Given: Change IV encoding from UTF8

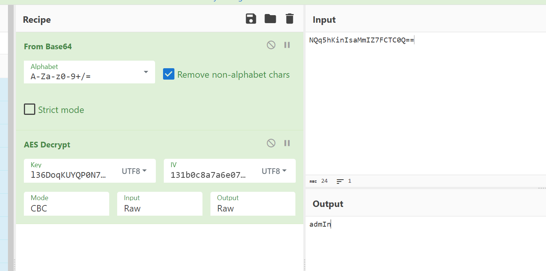Looking at the screenshot, I should 274,171.
